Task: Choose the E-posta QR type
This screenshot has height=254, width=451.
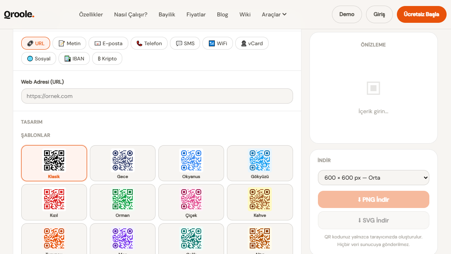Action: point(108,43)
